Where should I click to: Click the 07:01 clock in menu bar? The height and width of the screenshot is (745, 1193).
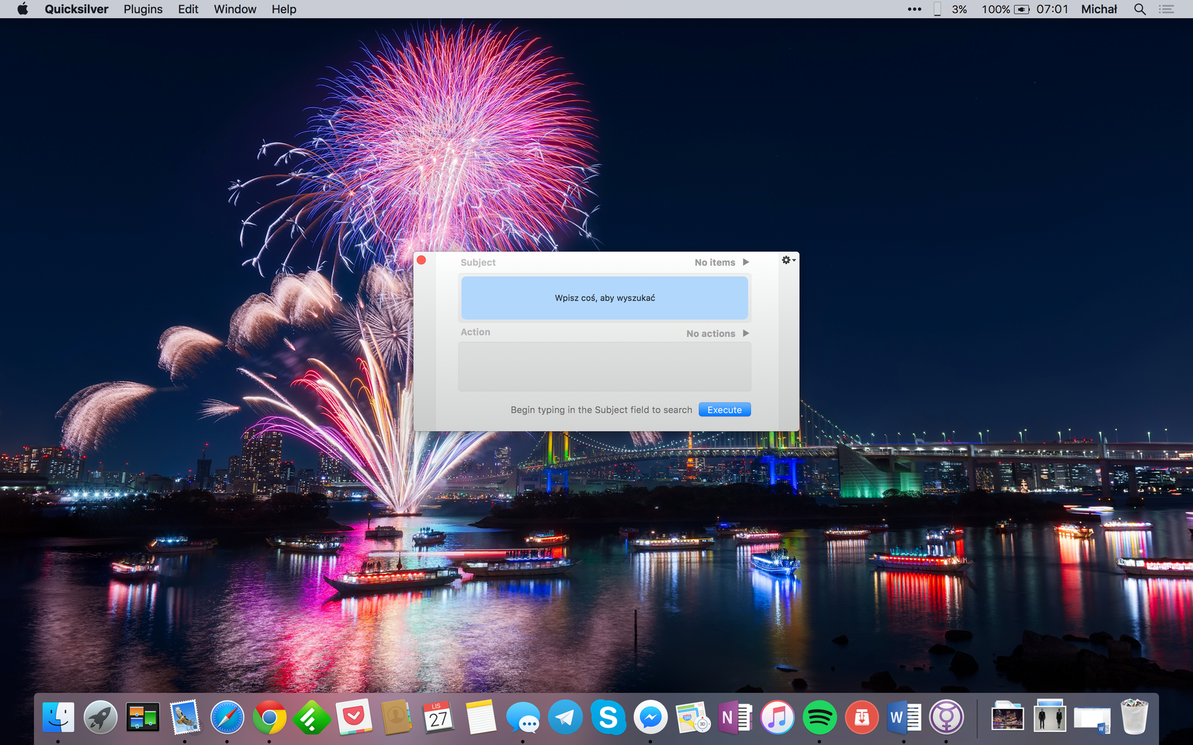[1052, 9]
